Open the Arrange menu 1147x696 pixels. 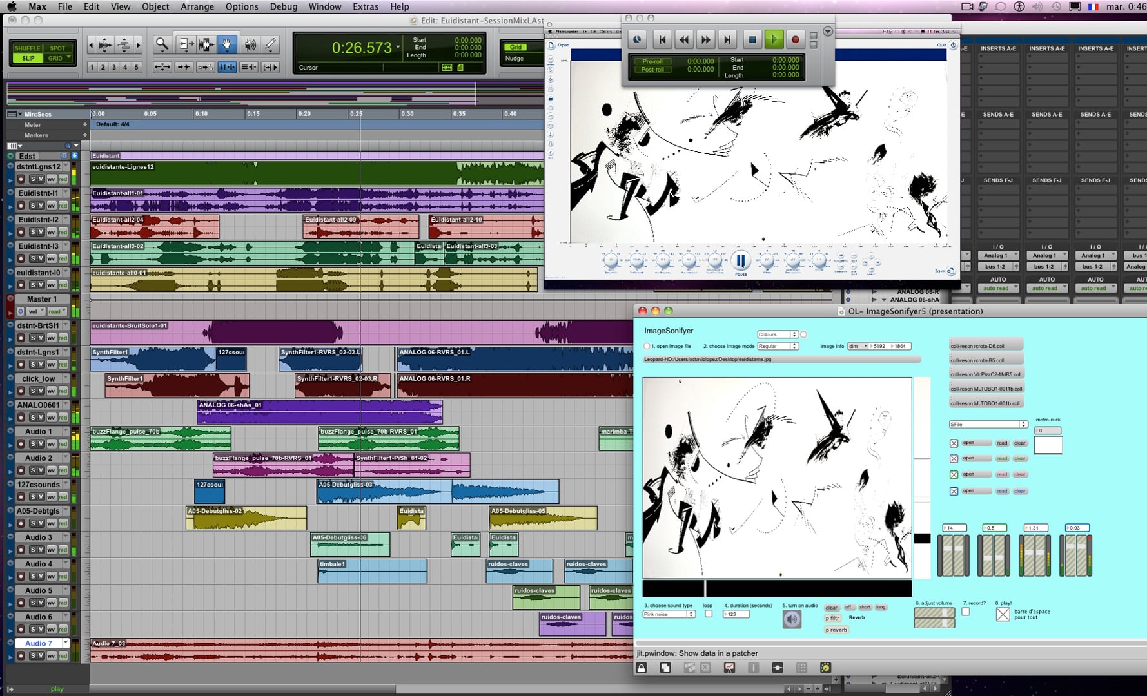pos(197,6)
